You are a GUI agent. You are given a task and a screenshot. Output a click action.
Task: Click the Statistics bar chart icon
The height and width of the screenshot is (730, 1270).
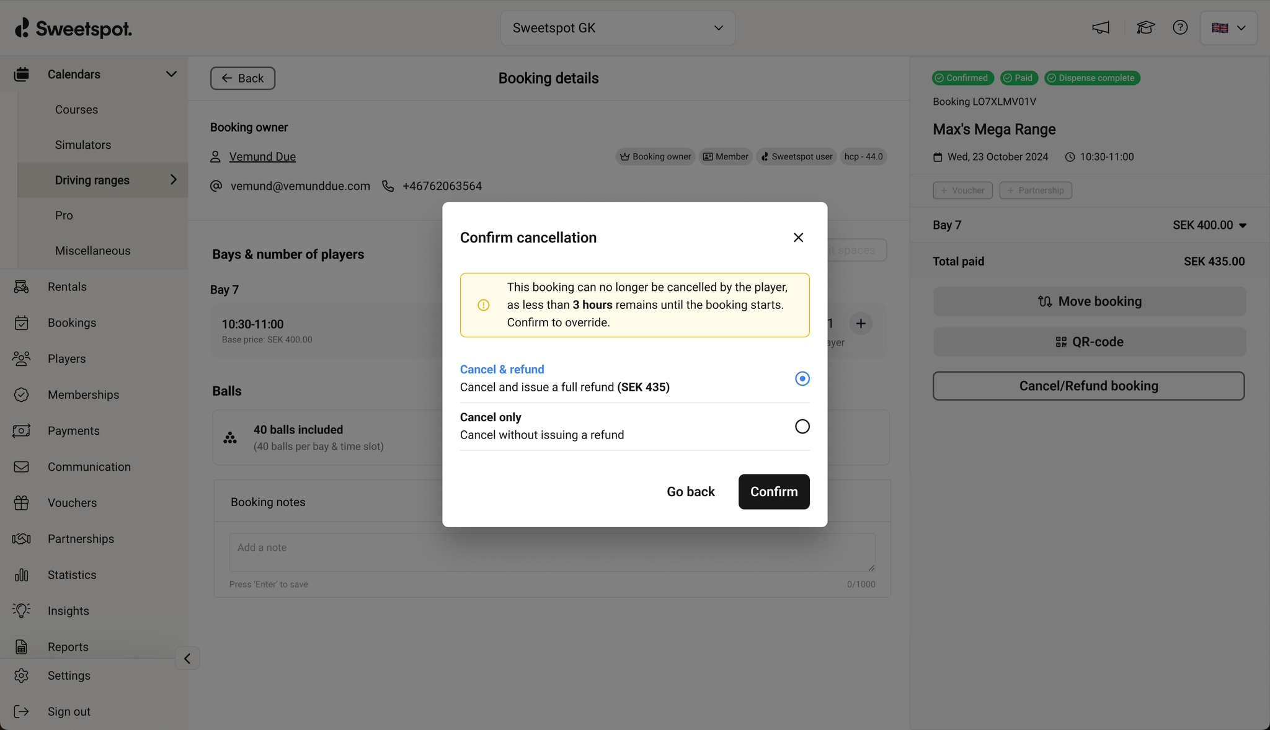tap(22, 575)
